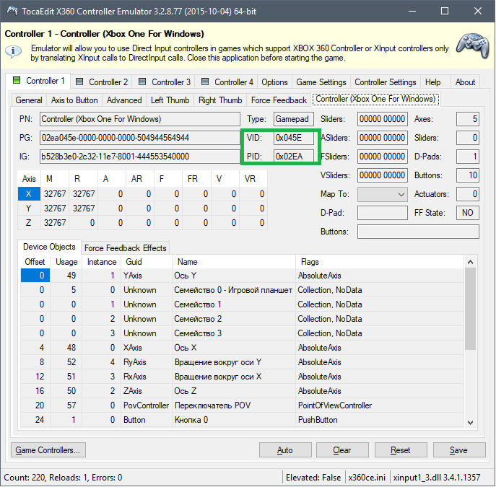Screen dimensions: 496x487
Task: Click the Actuators count field
Action: 468,194
